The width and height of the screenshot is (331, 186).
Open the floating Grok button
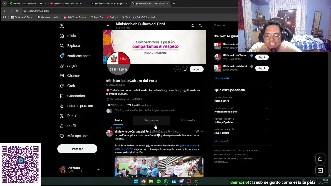point(320,159)
